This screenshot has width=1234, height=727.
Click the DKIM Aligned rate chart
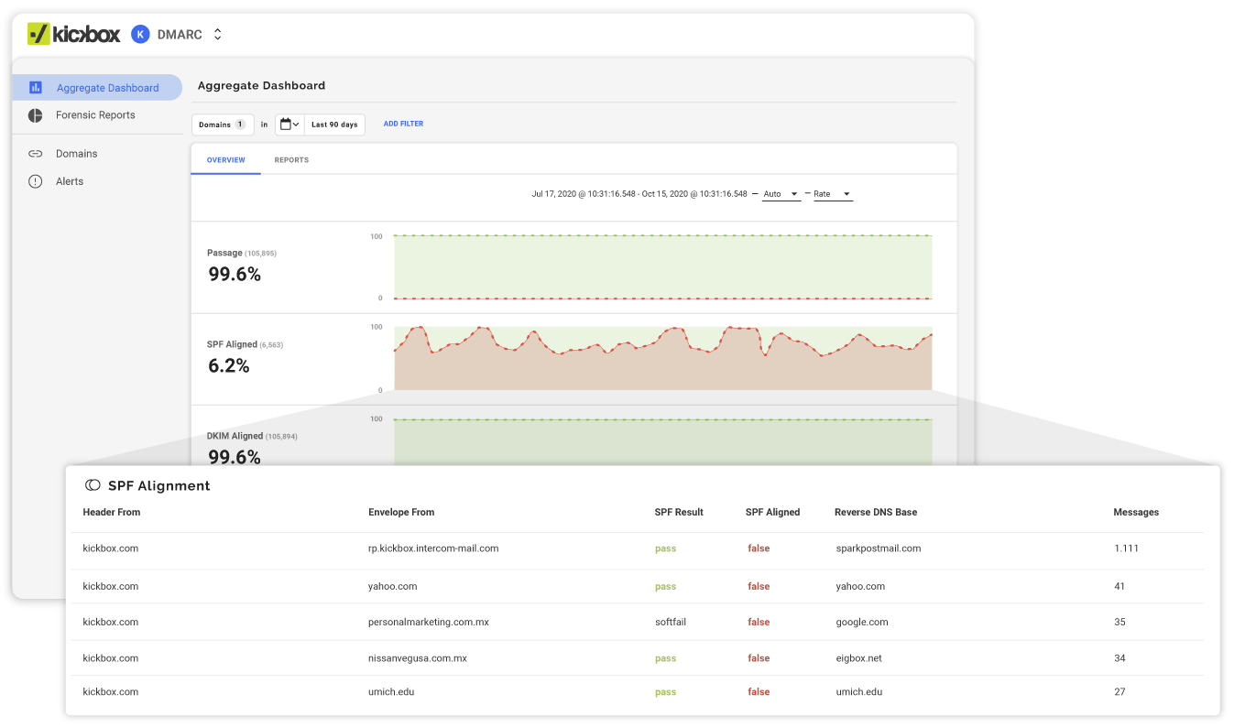coord(663,441)
